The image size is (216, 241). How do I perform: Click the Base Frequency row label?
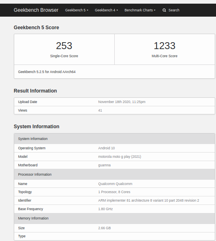click(31, 209)
